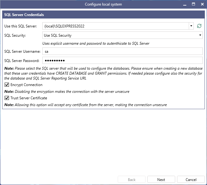The width and height of the screenshot is (207, 185).
Task: Click the note about accepting any certificate
Action: tap(86, 105)
